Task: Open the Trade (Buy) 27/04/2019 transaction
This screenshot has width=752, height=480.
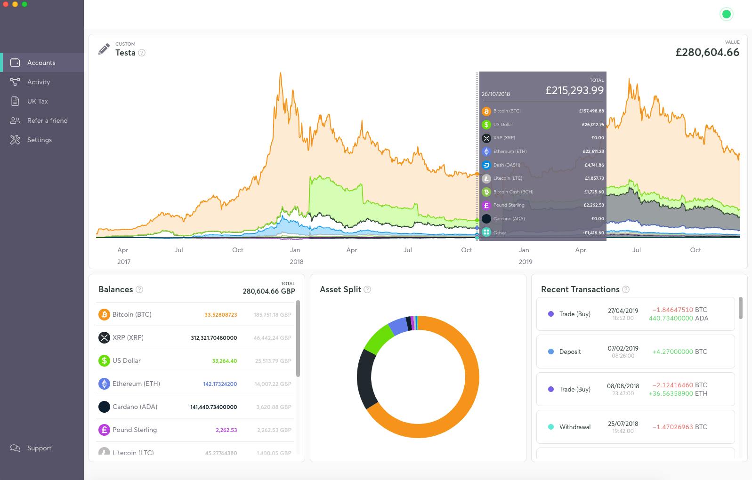Action: pos(636,314)
